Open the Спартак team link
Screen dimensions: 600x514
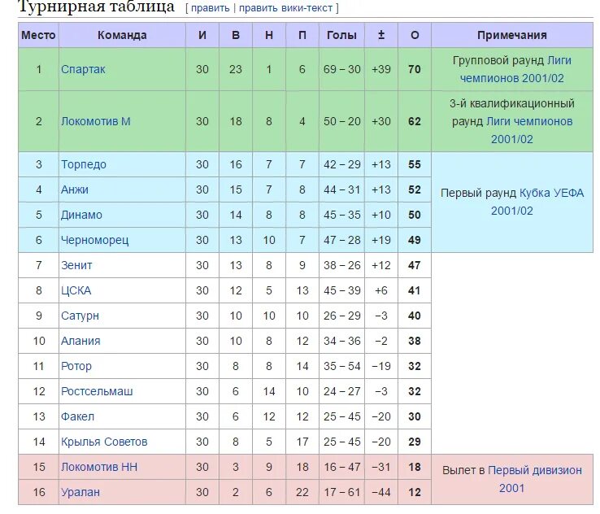(83, 69)
